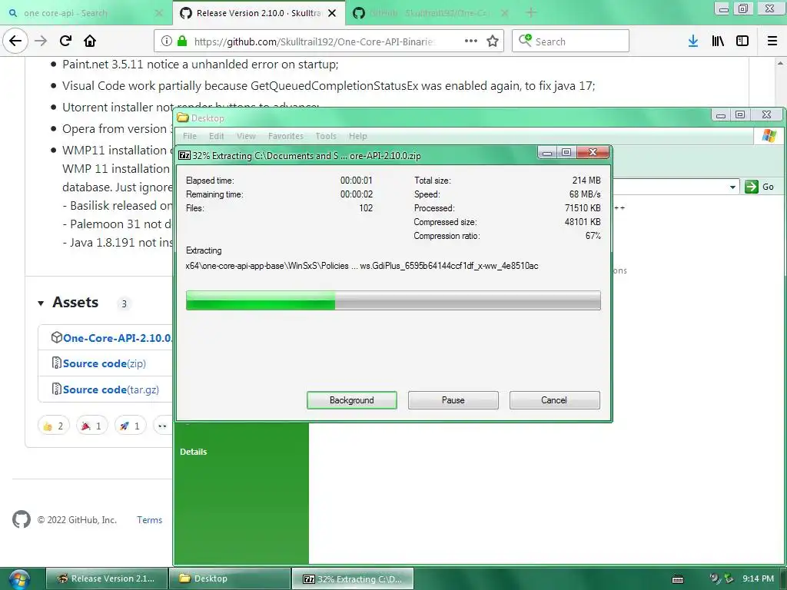Open Firefox downloads arrow

(693, 41)
